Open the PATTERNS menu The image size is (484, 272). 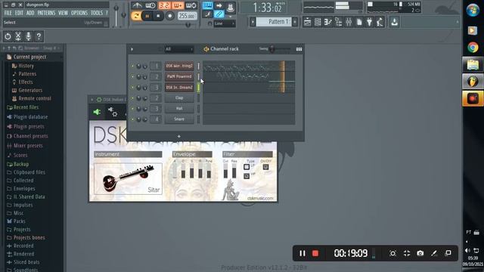coord(46,13)
